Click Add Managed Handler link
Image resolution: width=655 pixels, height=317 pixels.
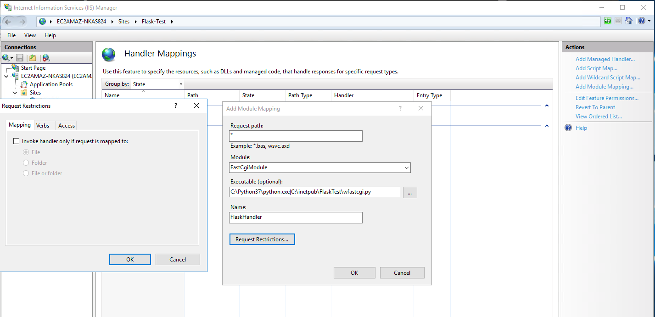pyautogui.click(x=605, y=59)
